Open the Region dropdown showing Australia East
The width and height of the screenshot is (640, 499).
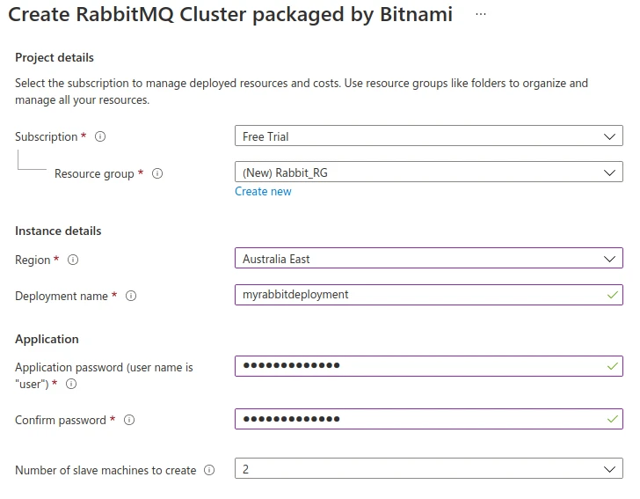428,259
